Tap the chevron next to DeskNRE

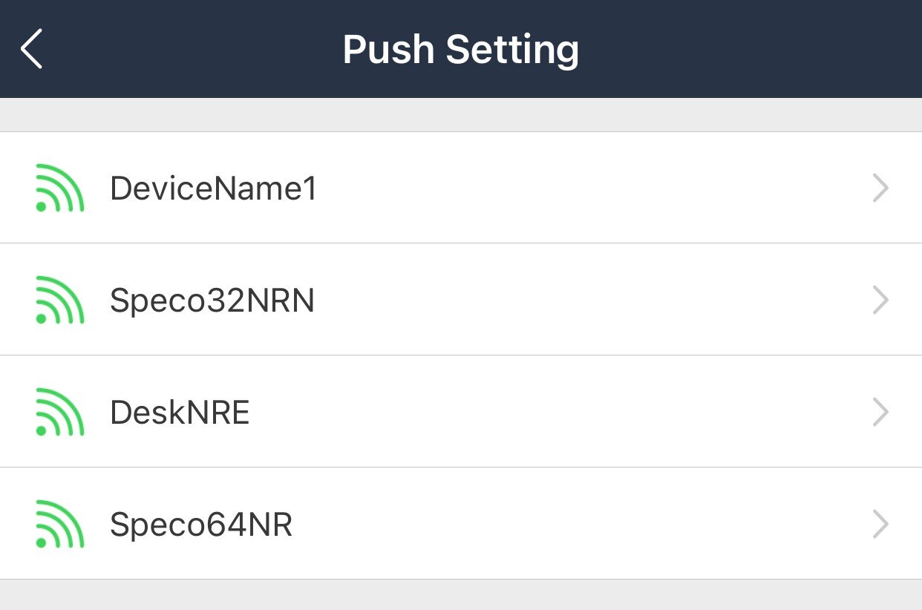(x=880, y=412)
